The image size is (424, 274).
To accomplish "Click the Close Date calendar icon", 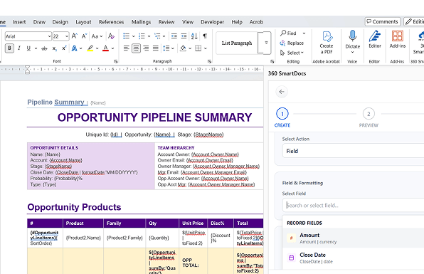I will click(x=291, y=258).
